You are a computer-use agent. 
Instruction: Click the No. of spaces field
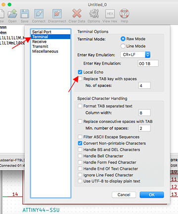tap(144, 86)
